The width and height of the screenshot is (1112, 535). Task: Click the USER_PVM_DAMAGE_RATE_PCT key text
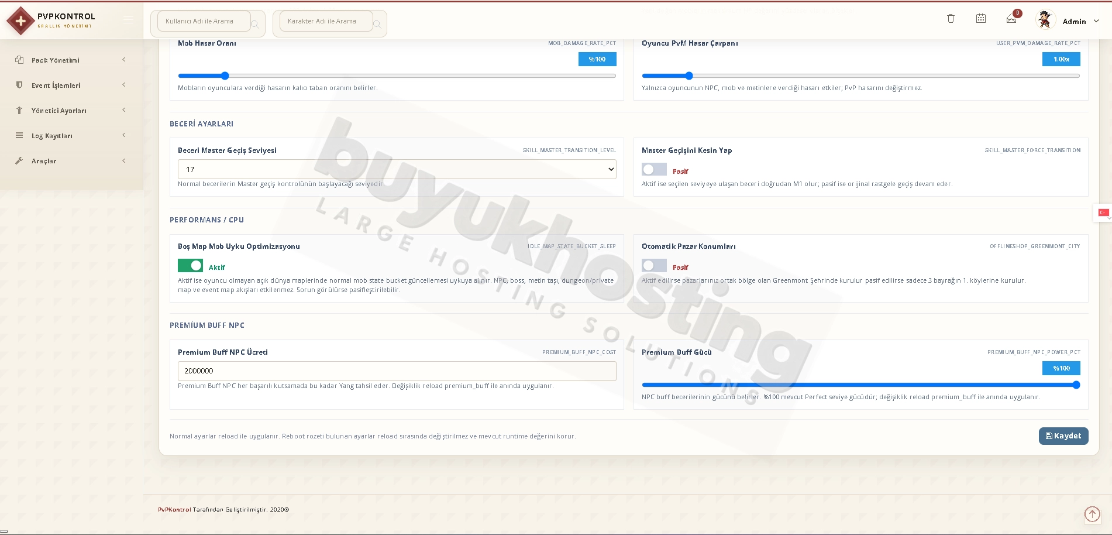[1038, 43]
